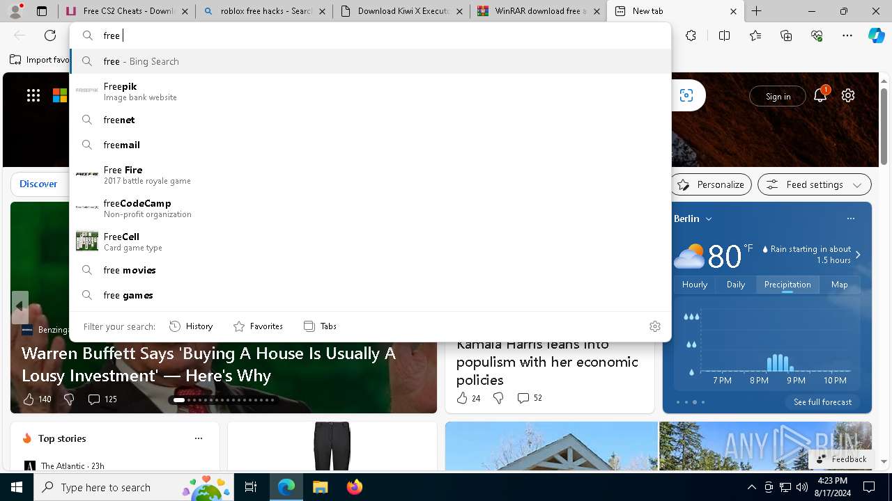
Task: Open the weather card more options
Action: coord(851,218)
